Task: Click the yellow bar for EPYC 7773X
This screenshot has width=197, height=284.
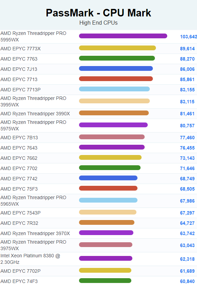Action: (117, 48)
